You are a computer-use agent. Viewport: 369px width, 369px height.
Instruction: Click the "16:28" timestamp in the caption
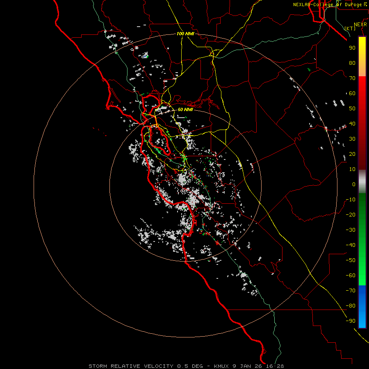click(x=275, y=366)
